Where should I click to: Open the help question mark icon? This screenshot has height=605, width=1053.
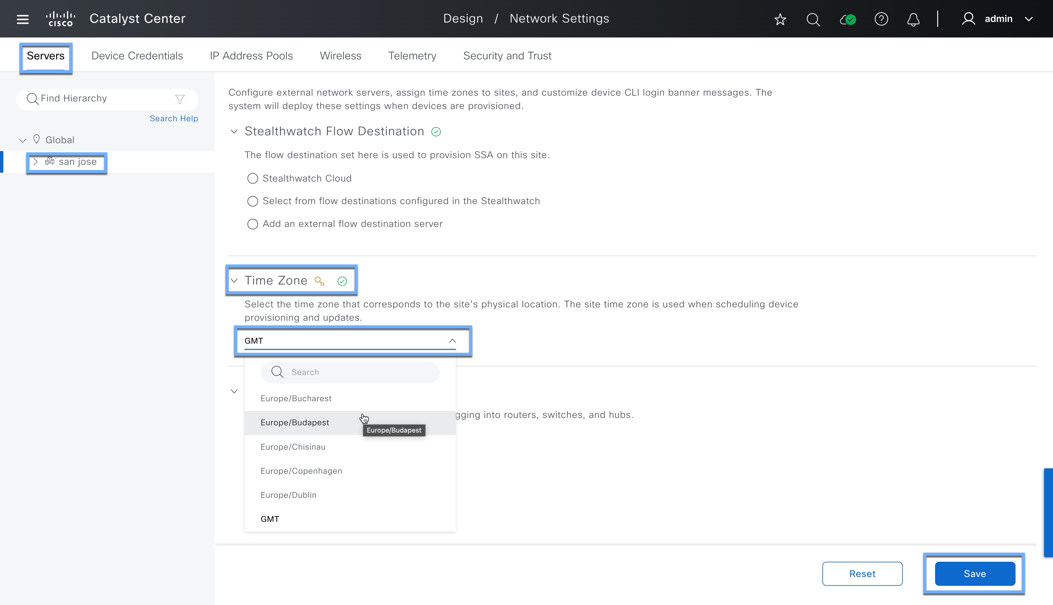(881, 19)
